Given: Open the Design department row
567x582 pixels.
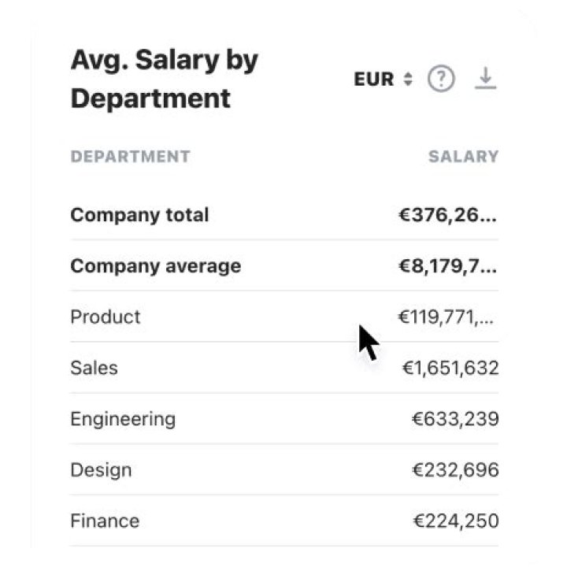Looking at the screenshot, I should pyautogui.click(x=101, y=470).
